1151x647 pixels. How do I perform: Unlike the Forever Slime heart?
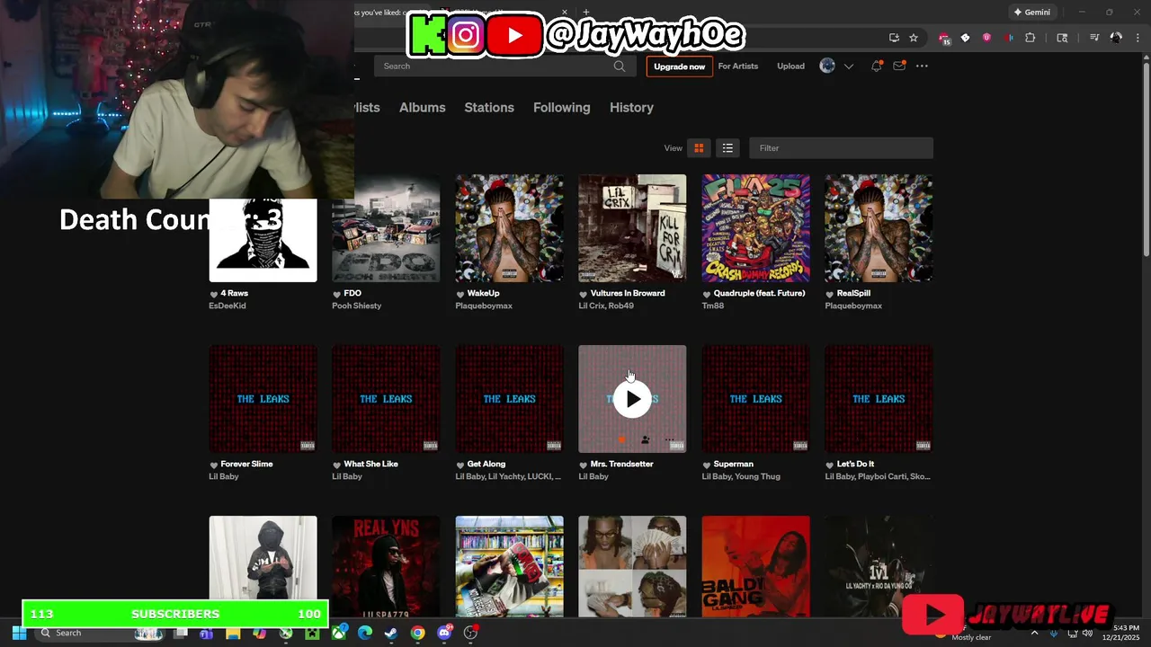pyautogui.click(x=214, y=465)
